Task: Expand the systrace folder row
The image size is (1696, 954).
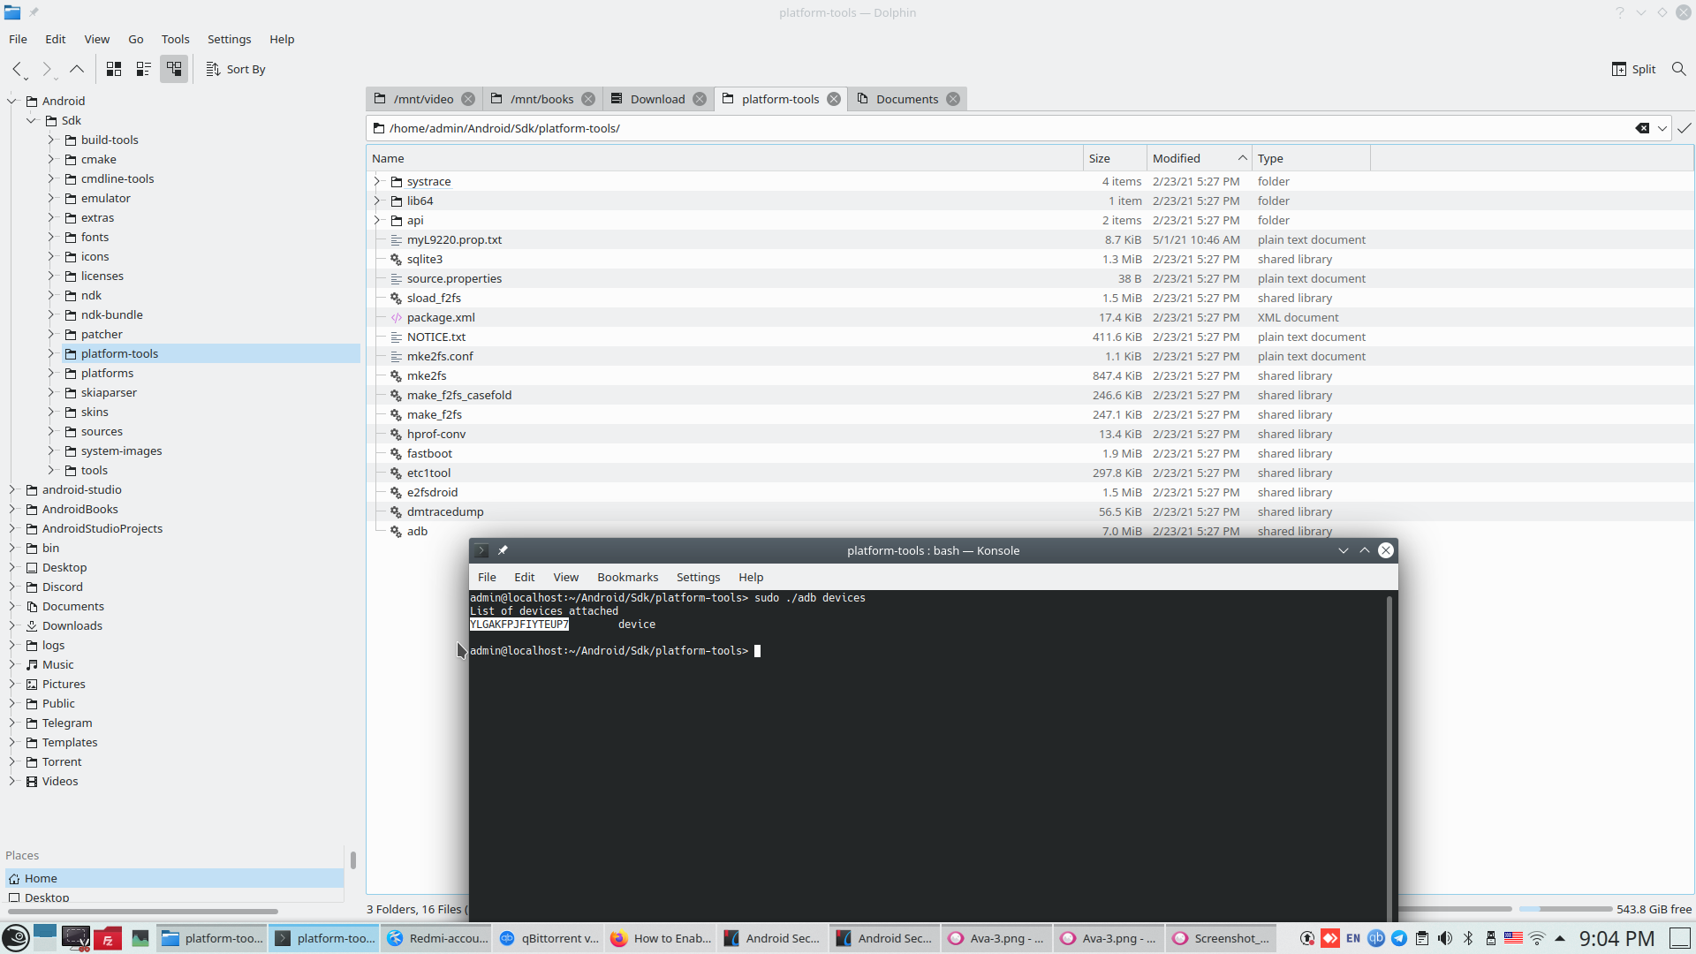Action: (377, 181)
